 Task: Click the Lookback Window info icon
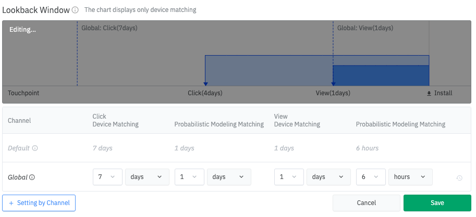coord(75,10)
